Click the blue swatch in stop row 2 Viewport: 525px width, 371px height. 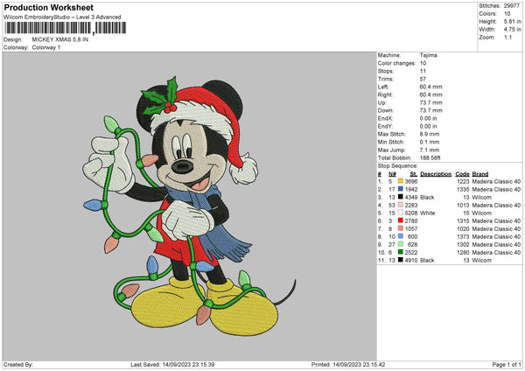pyautogui.click(x=401, y=189)
